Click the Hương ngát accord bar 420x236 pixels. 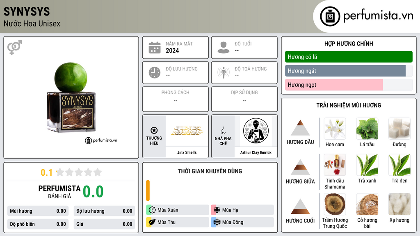pyautogui.click(x=349, y=70)
